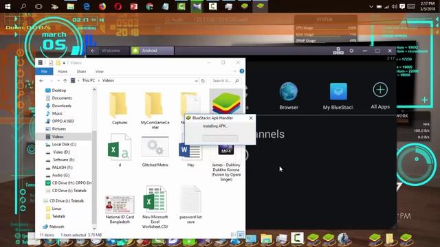Open the View ribbon tab

coord(99,71)
